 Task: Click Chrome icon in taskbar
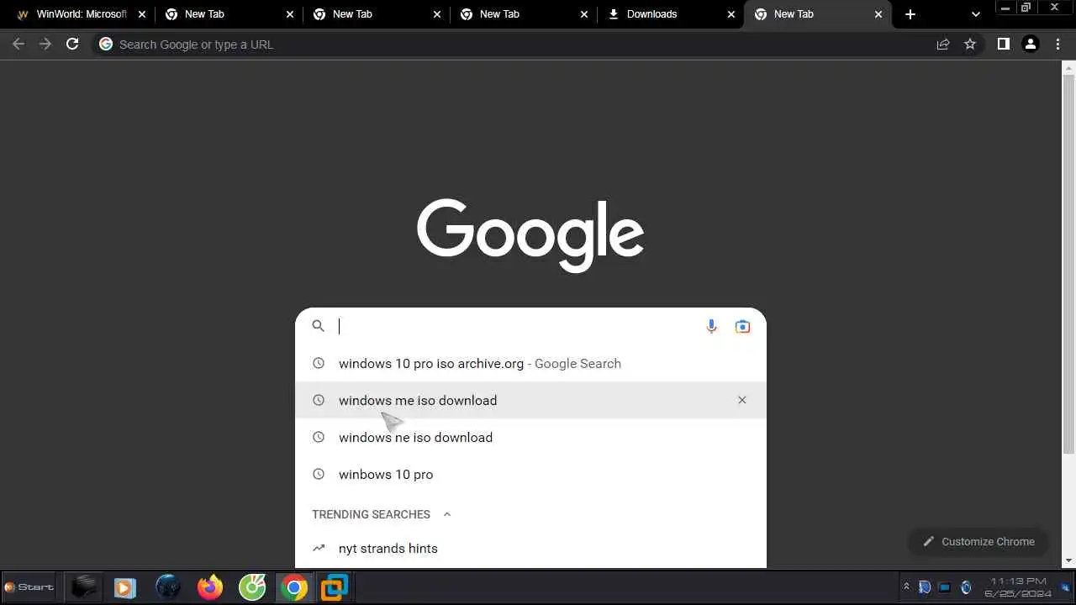click(x=294, y=587)
